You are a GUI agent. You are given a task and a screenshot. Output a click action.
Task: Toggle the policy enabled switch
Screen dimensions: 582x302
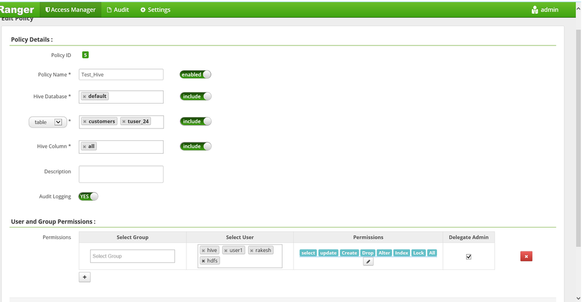tap(195, 74)
